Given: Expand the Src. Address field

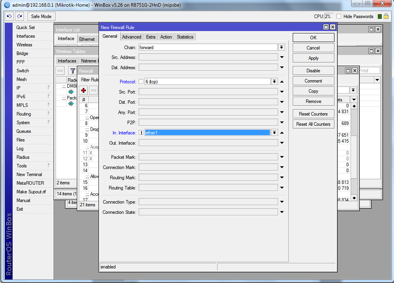Looking at the screenshot, I should [x=282, y=57].
